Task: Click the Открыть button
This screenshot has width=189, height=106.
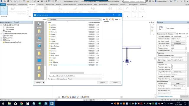Action: (x=102, y=83)
